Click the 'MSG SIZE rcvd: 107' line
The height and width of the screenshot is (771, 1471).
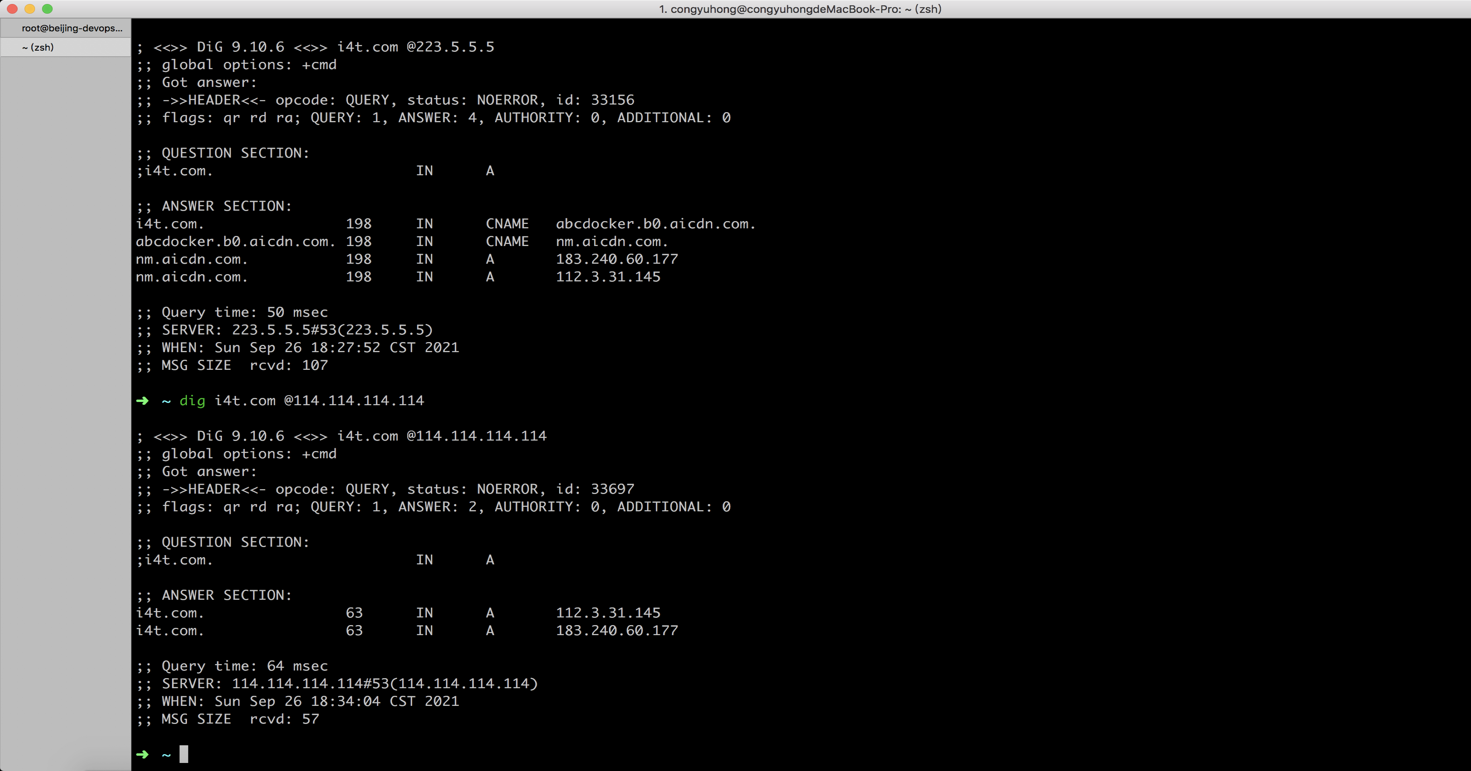(244, 365)
